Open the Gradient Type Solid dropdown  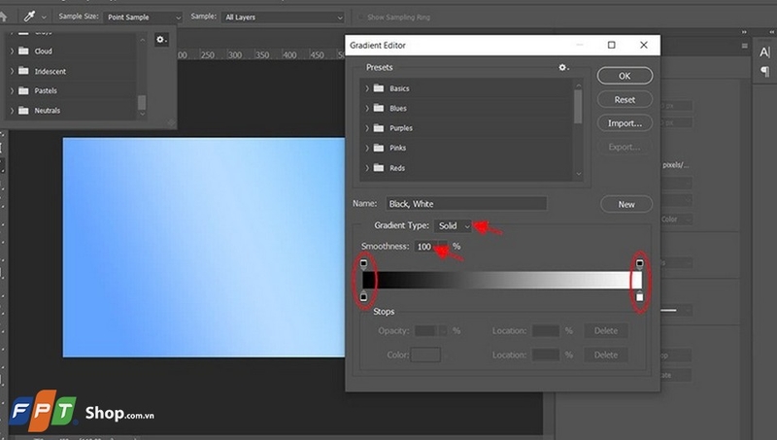pos(454,225)
